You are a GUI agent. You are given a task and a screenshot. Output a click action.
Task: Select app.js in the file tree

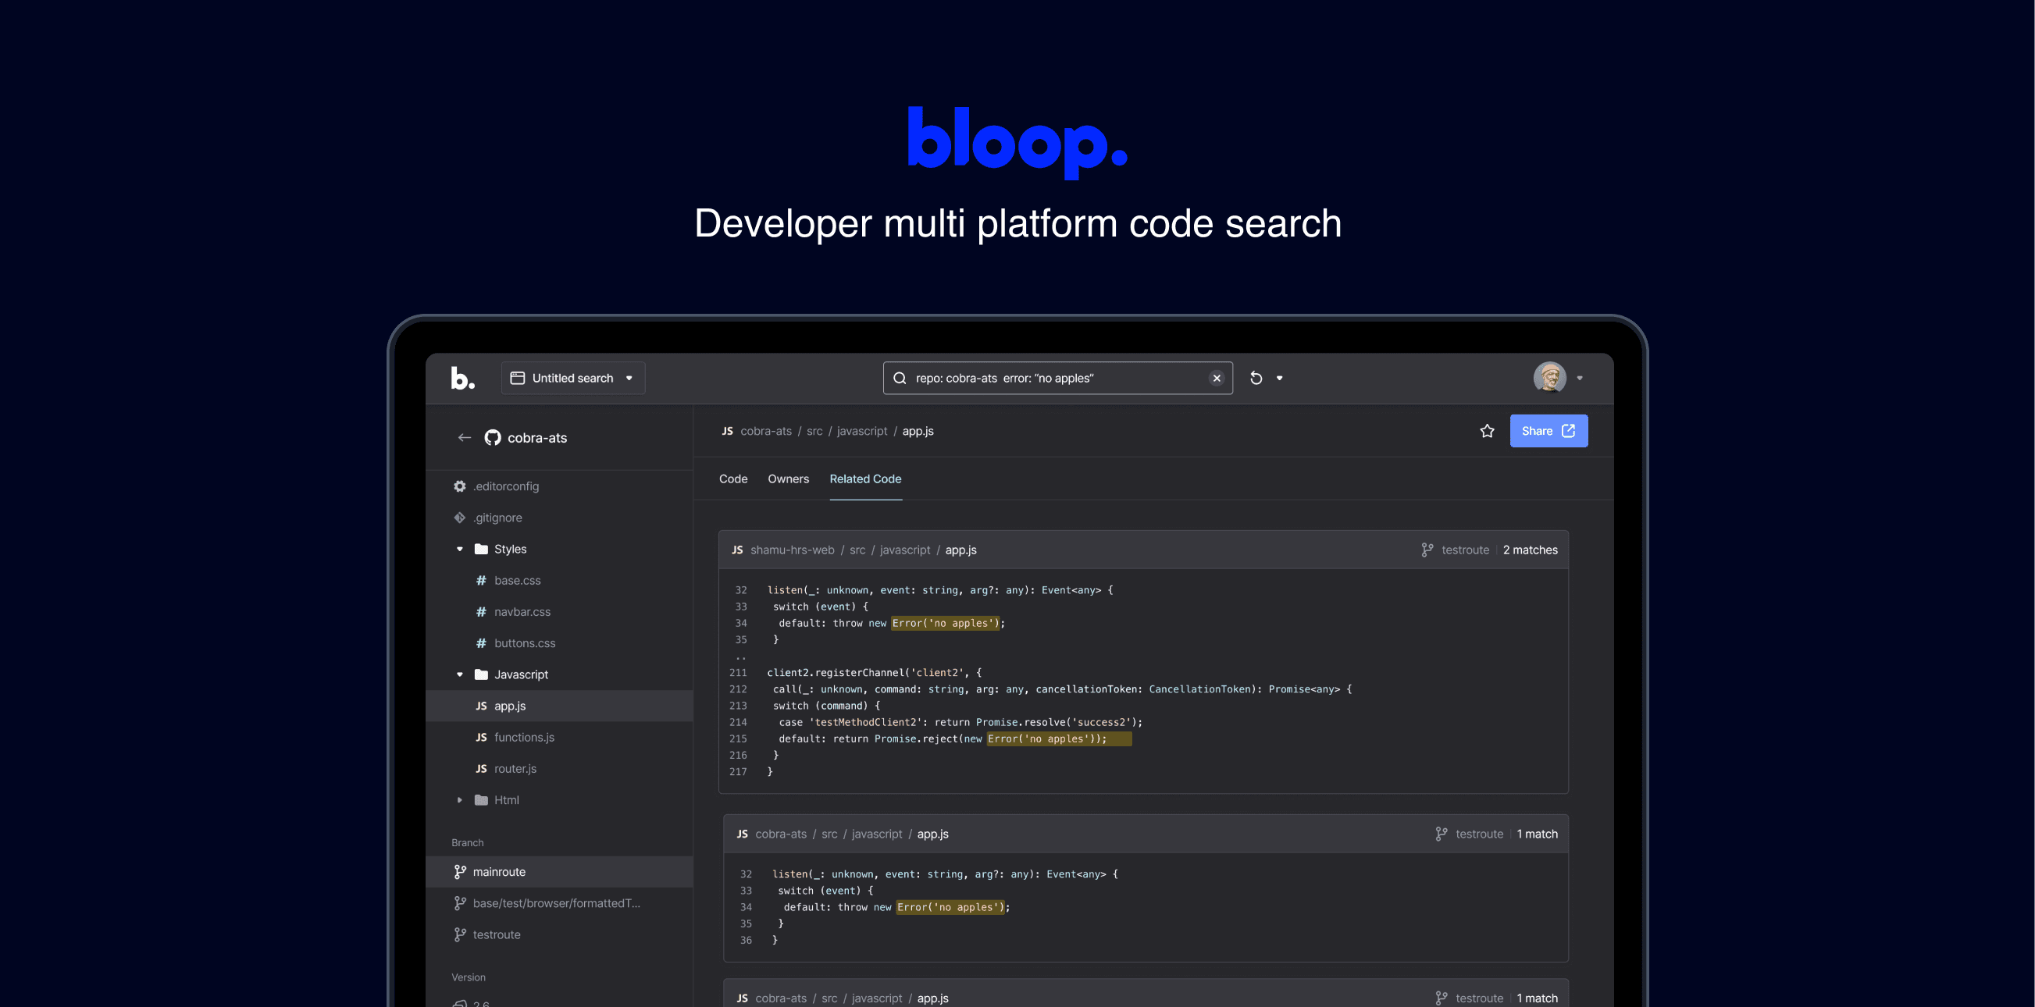(559, 706)
